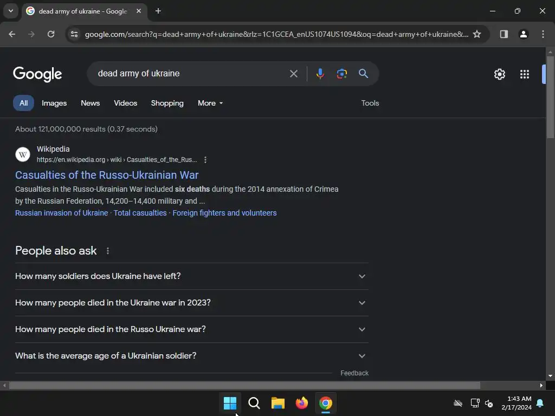Open 'Casualties of the Russo-Ukrainian War' result
This screenshot has height=416, width=555.
(x=107, y=175)
